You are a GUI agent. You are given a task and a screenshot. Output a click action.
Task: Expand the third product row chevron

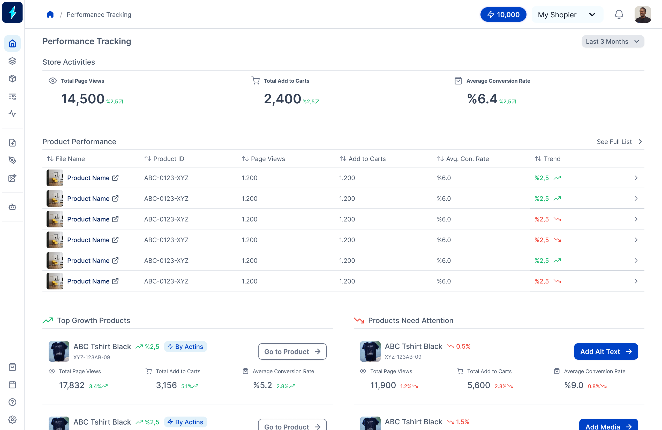[636, 219]
